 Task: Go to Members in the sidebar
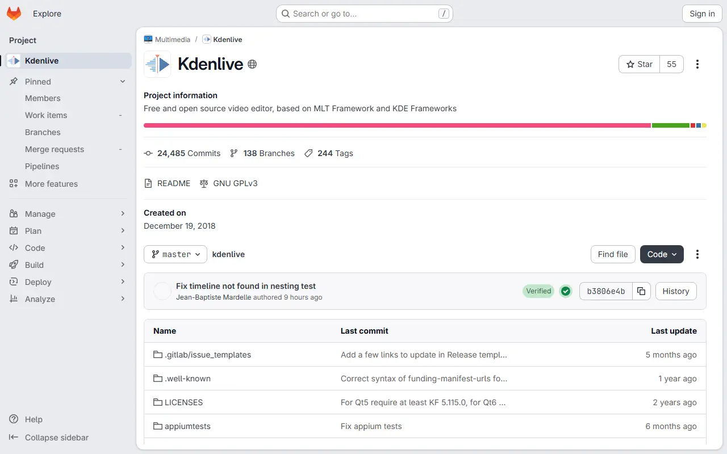(68, 98)
